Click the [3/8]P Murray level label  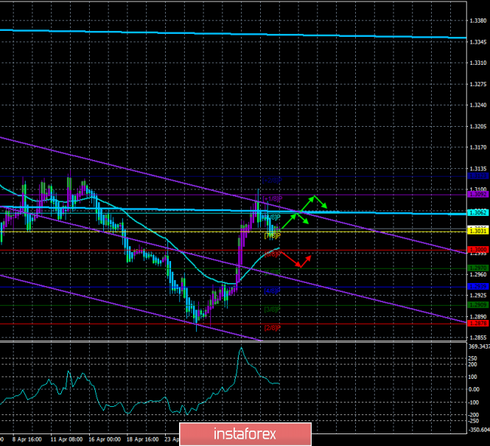tap(272, 310)
